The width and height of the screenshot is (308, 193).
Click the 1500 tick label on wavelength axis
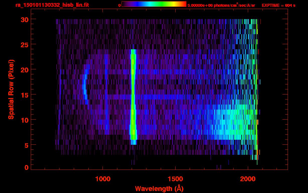point(175,179)
